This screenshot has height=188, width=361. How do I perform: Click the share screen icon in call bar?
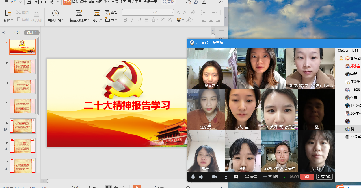[x=226, y=177]
